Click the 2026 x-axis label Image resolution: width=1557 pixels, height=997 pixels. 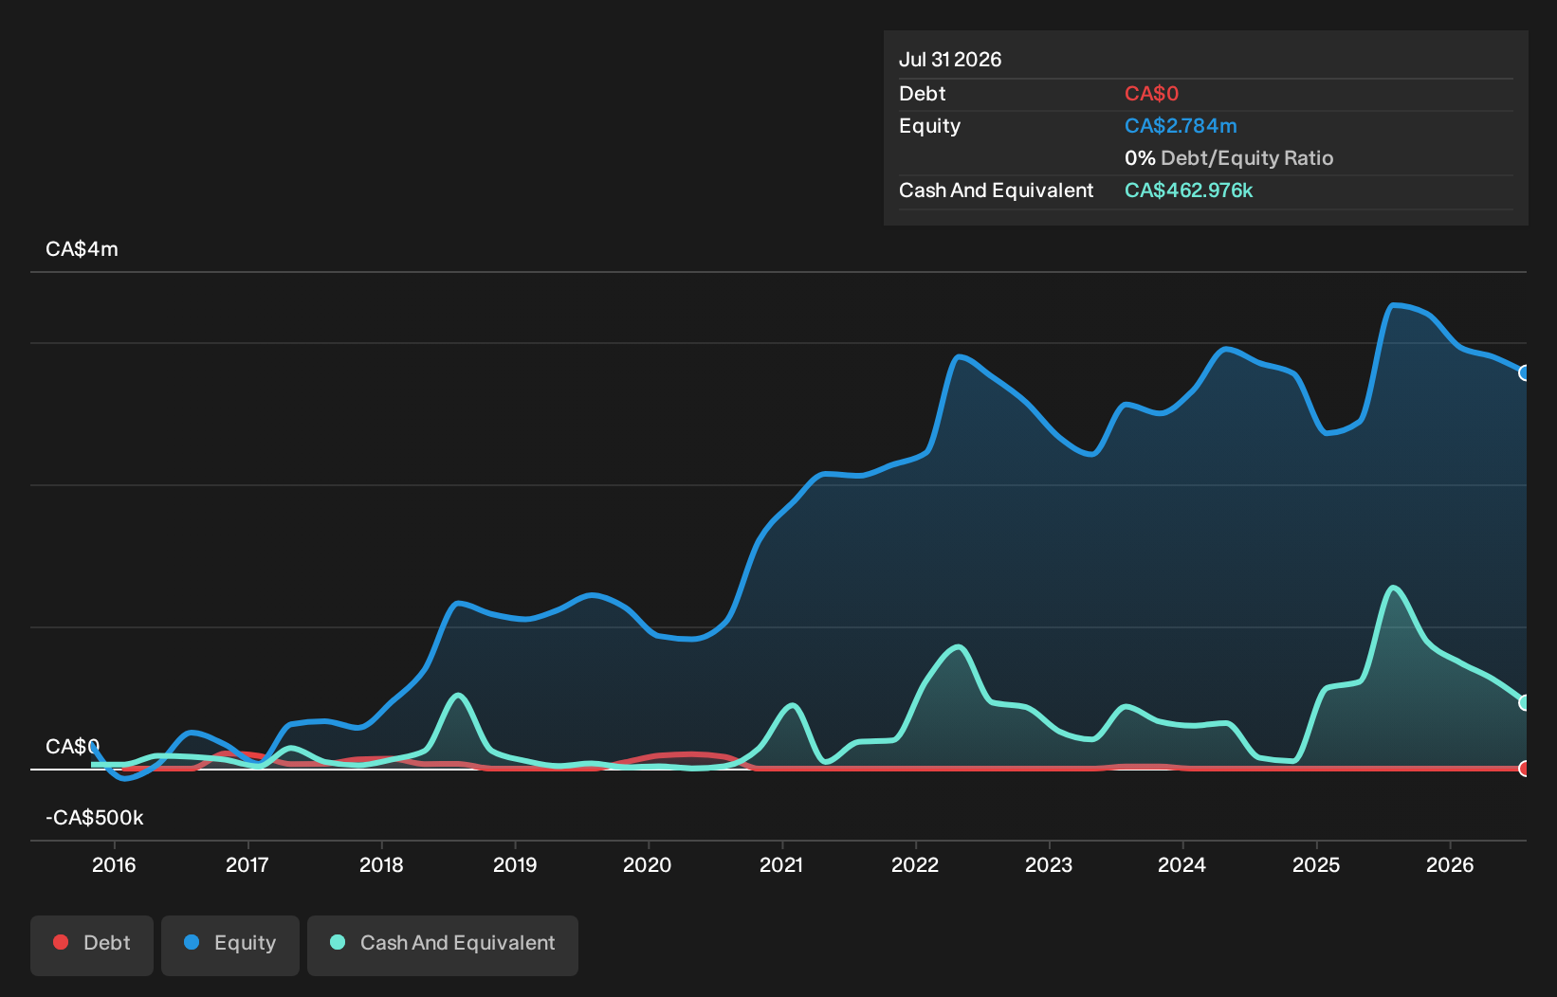tap(1450, 864)
